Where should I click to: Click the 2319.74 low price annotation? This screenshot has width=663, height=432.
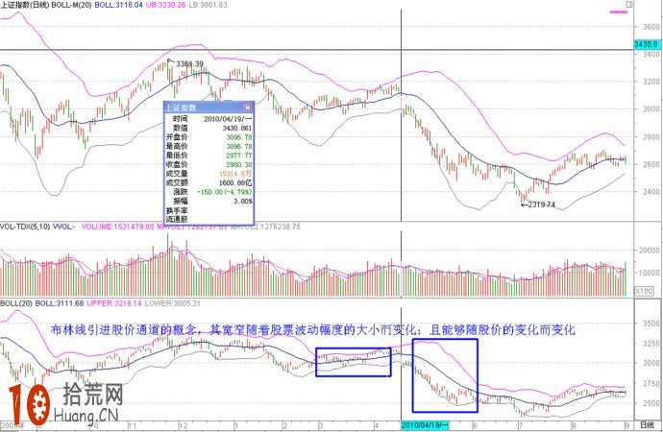click(x=541, y=204)
